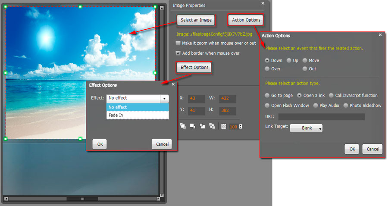Enable 'Make it zoom when mouse over or out'
This screenshot has width=388, height=206.
pos(178,43)
